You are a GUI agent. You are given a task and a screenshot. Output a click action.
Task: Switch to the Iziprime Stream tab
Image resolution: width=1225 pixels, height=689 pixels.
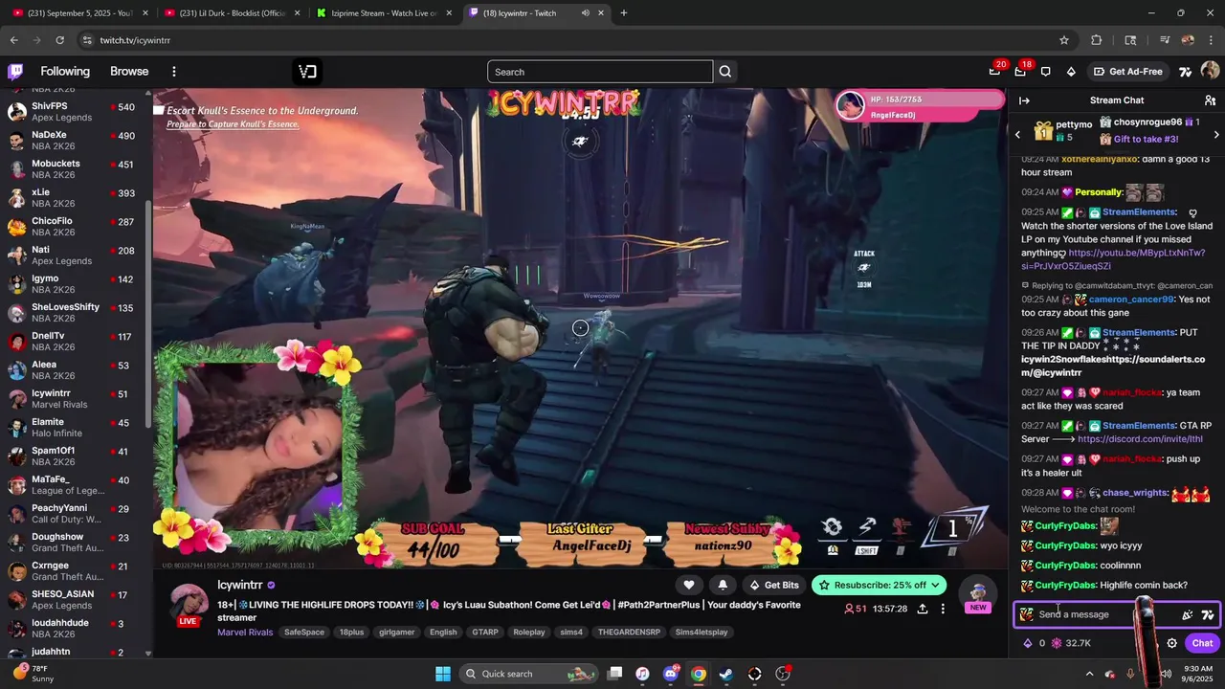tap(383, 13)
